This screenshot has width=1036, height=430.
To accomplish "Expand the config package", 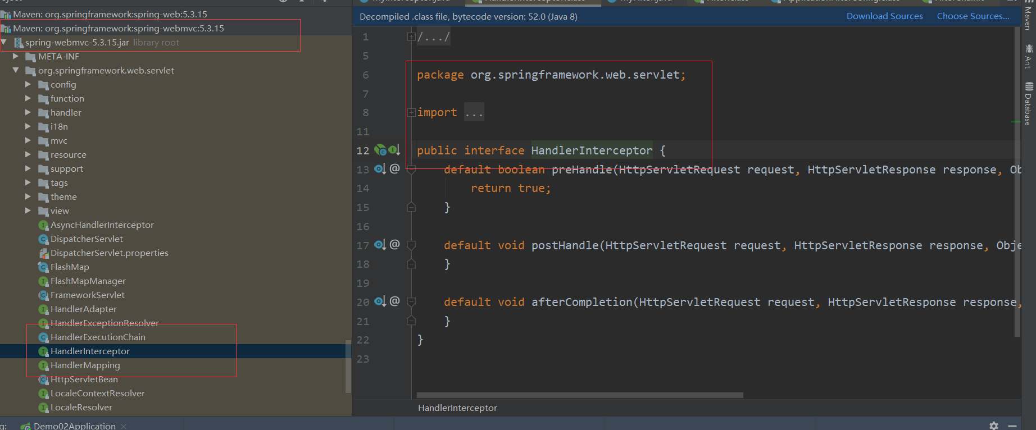I will point(28,84).
